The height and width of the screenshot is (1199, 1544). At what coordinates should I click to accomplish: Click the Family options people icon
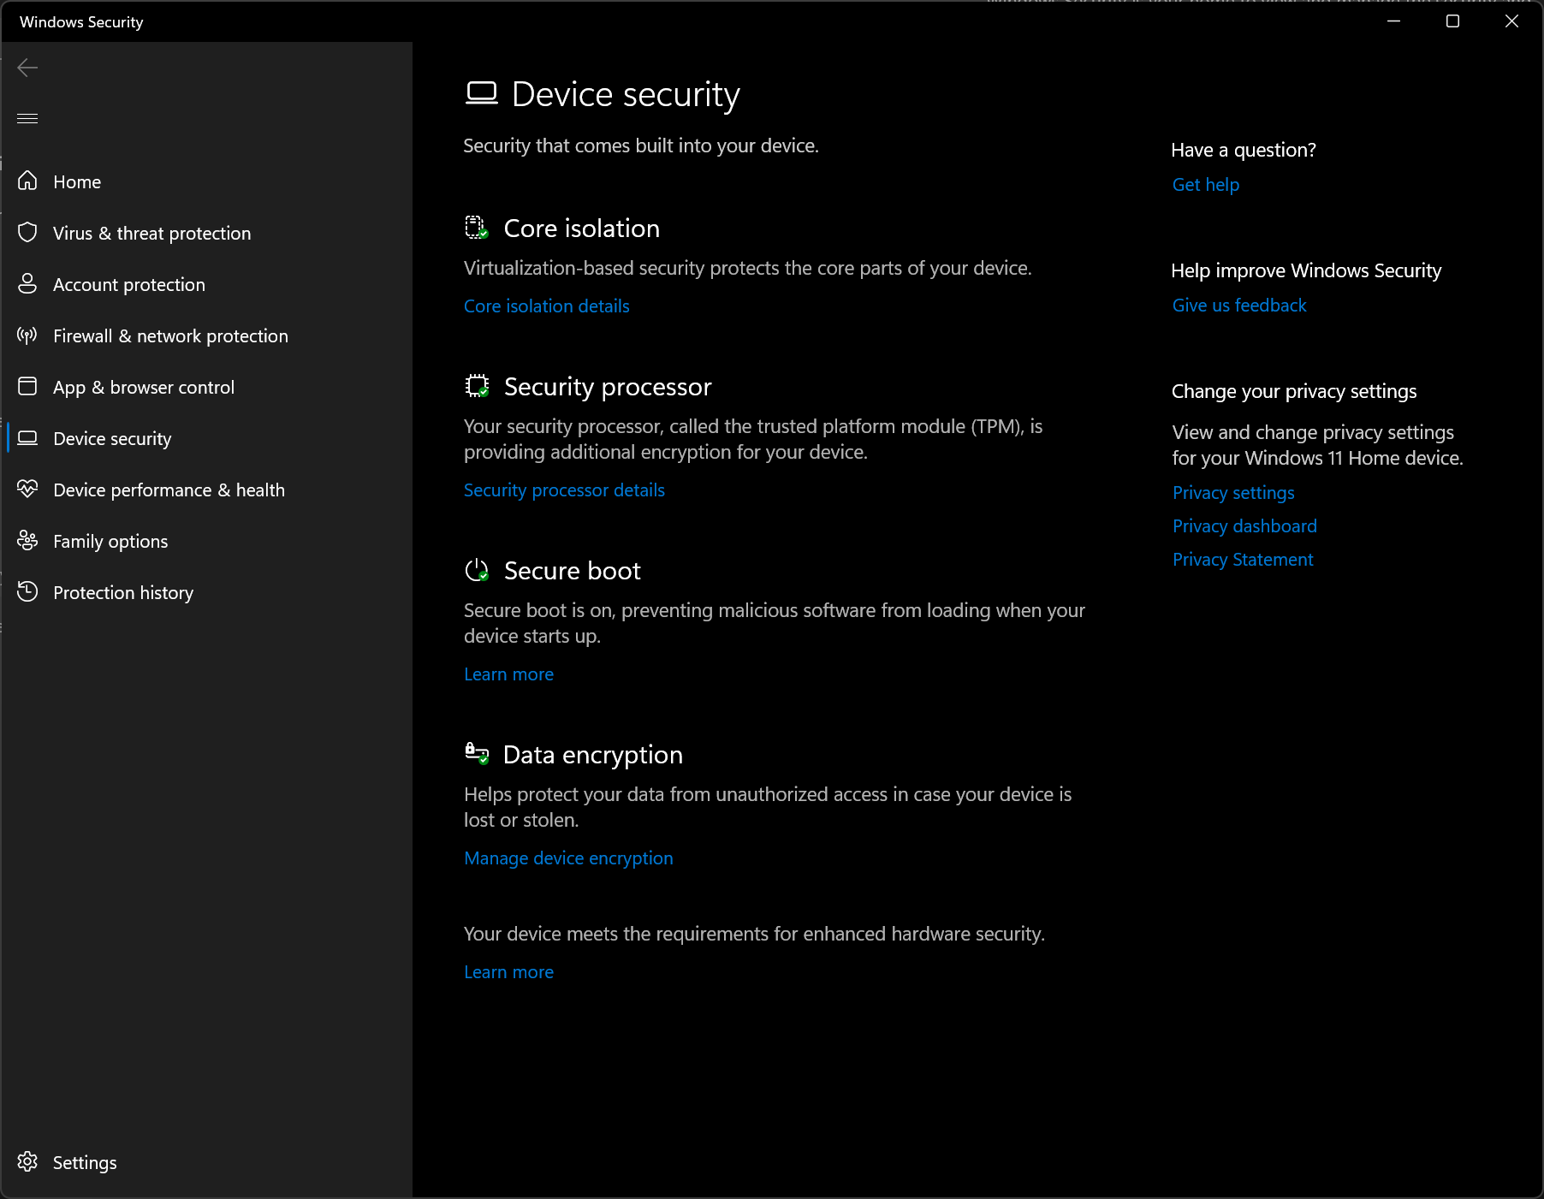(x=27, y=540)
